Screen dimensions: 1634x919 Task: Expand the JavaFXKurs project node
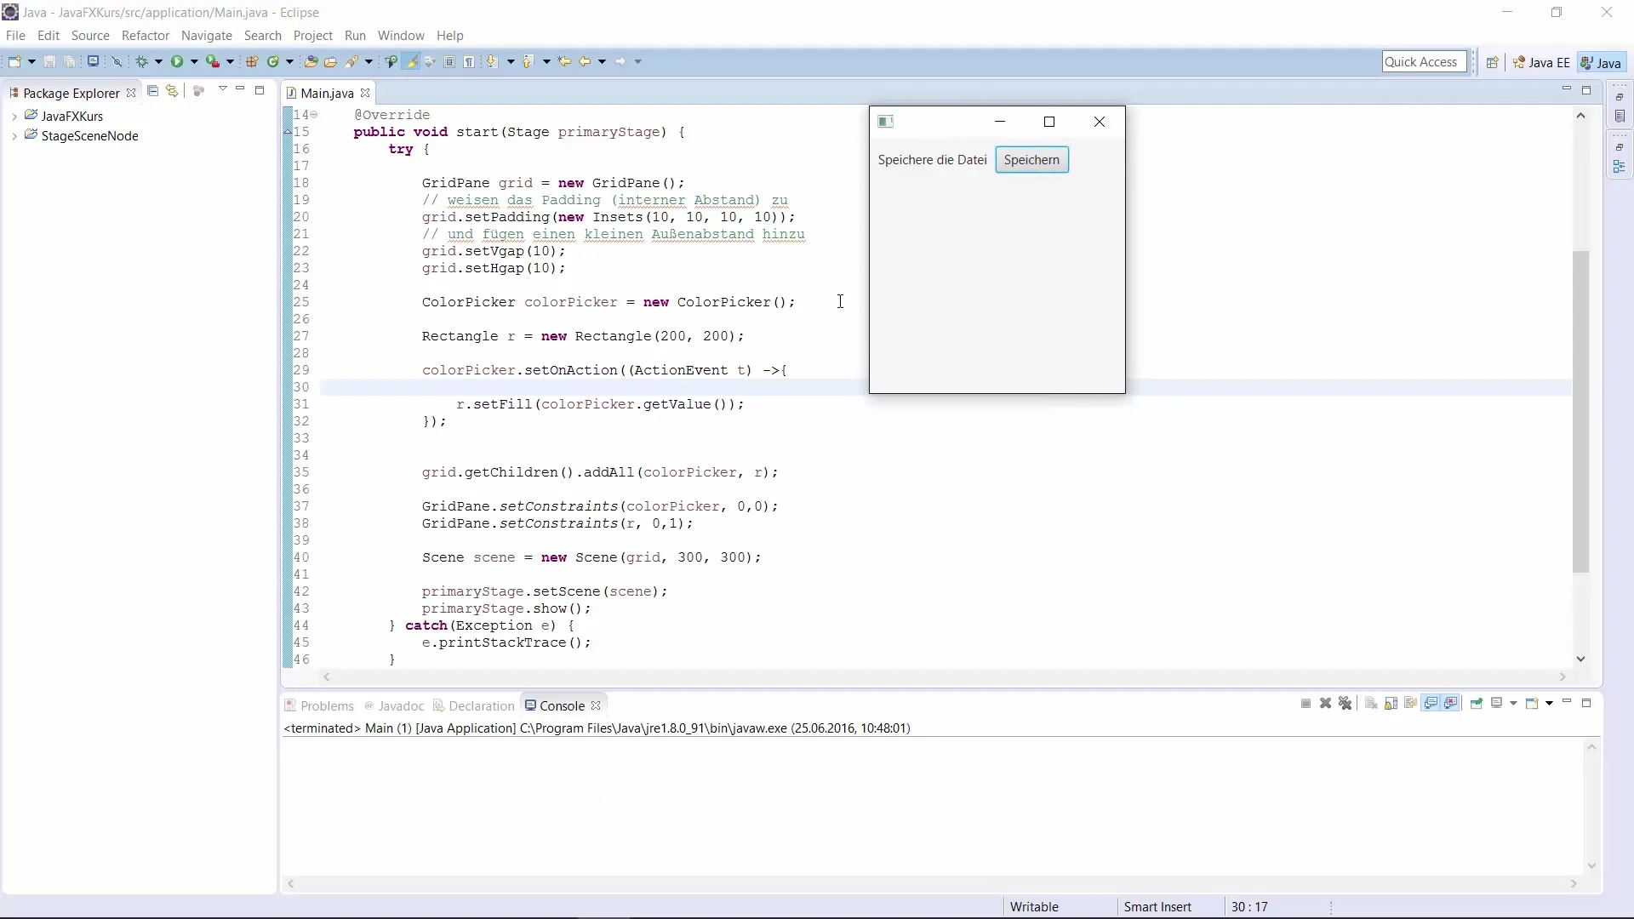pos(14,116)
